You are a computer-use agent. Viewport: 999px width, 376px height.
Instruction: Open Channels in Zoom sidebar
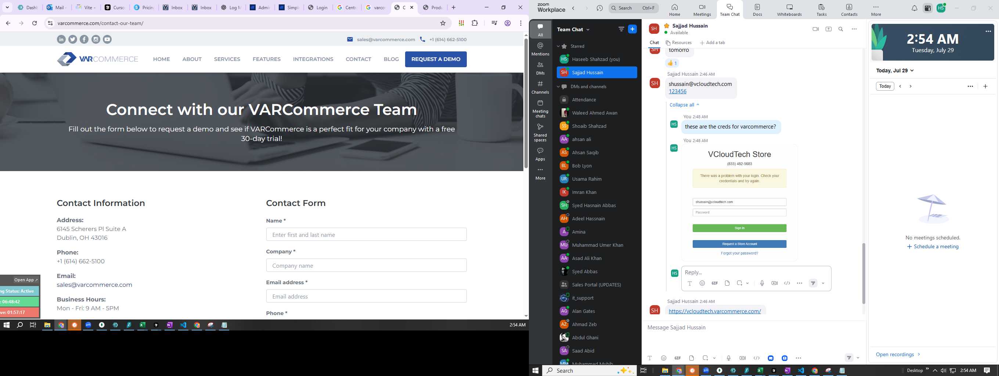540,87
